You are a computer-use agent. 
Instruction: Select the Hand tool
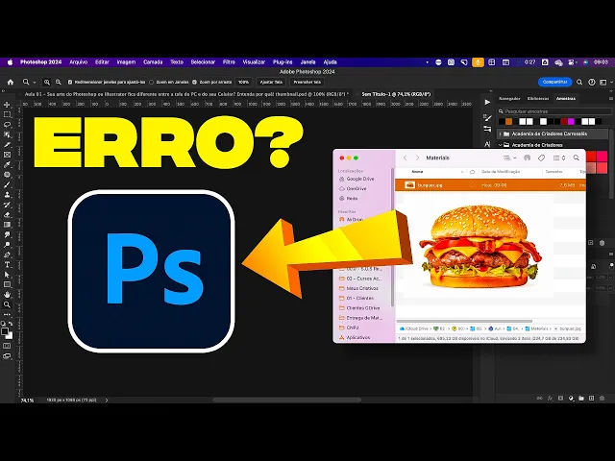click(7, 295)
